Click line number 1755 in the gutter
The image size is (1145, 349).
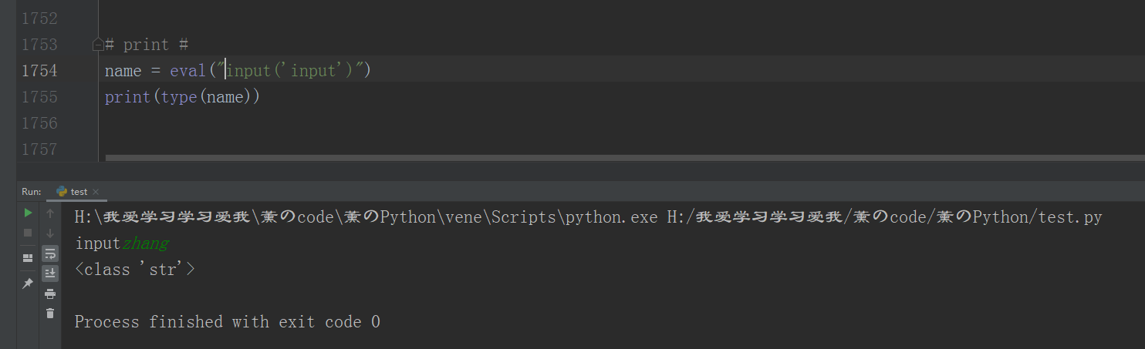[39, 97]
